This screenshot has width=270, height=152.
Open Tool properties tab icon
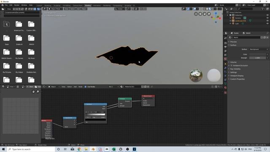(x=225, y=38)
